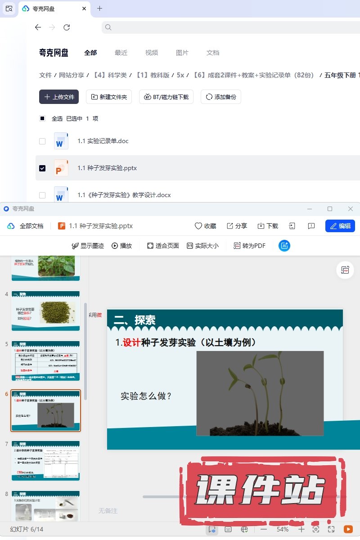Viewport: 360px width, 540px height.
Task: Select slide 7 thumbnail
Action: 45,461
